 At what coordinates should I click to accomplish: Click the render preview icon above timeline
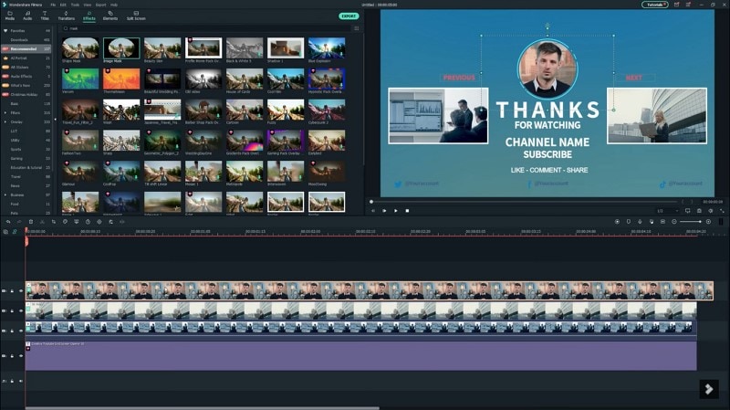tap(617, 222)
